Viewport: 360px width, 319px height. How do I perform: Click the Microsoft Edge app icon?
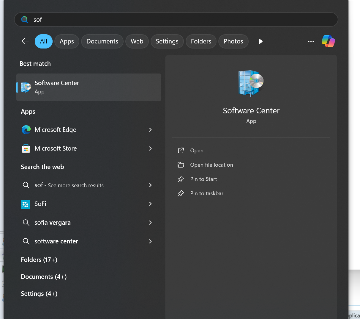[x=26, y=130]
